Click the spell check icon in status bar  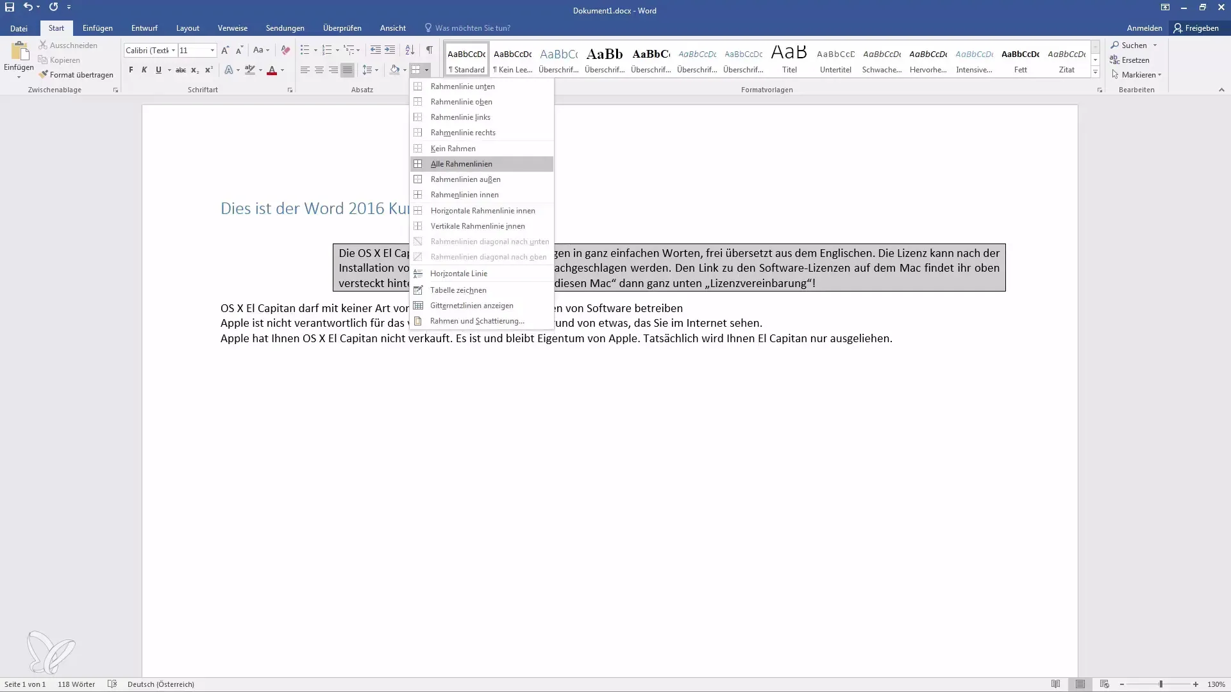click(112, 684)
